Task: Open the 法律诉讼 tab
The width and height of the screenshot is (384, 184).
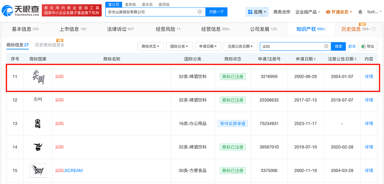Action: click(x=120, y=29)
